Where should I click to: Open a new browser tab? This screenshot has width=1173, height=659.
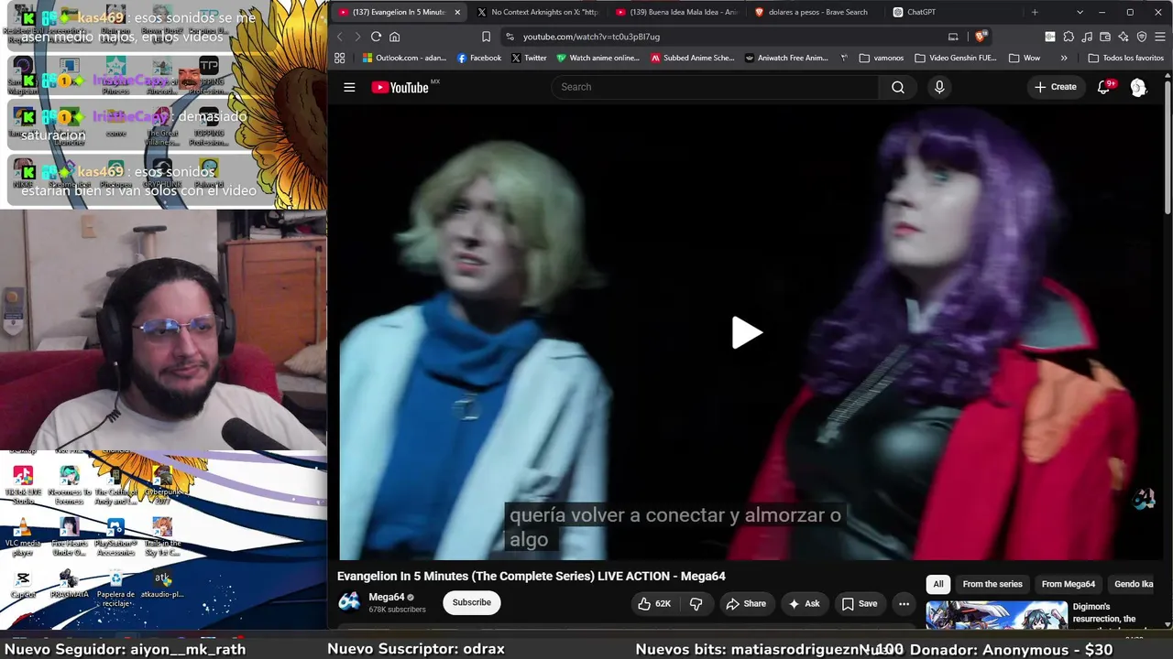[x=1035, y=12]
